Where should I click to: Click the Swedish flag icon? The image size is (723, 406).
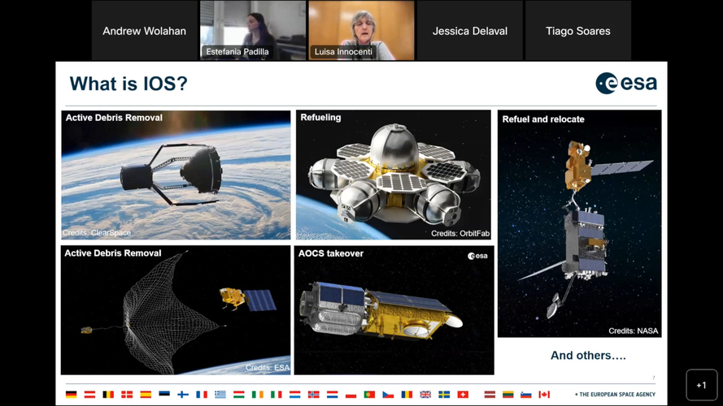point(444,395)
